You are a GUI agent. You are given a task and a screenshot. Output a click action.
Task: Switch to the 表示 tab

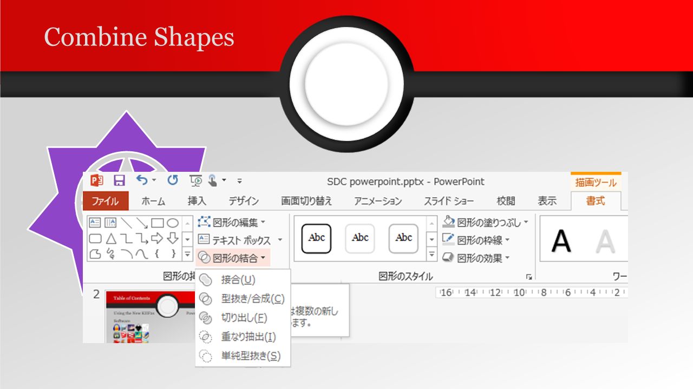coord(547,201)
